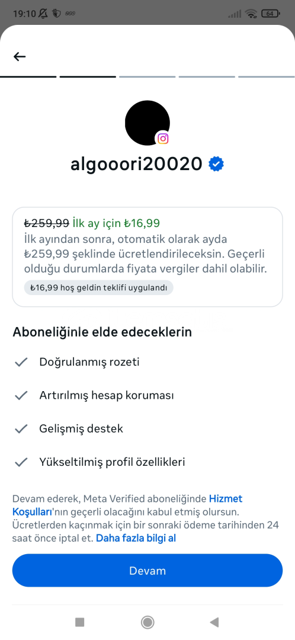Tap the Android home circle button

coord(147,622)
